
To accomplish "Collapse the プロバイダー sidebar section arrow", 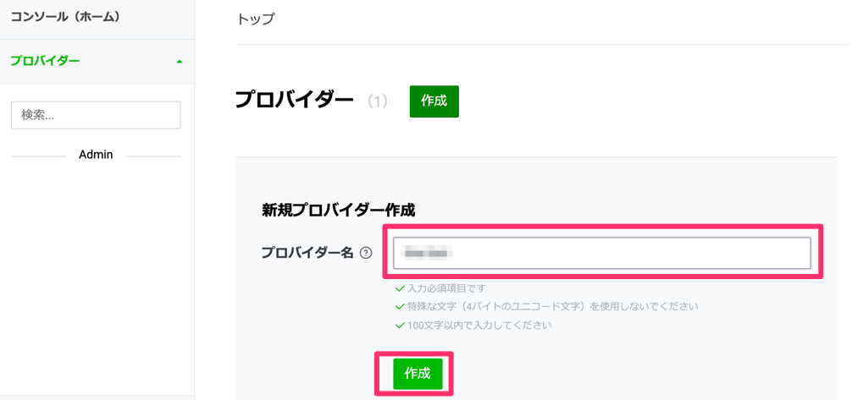I will point(180,62).
